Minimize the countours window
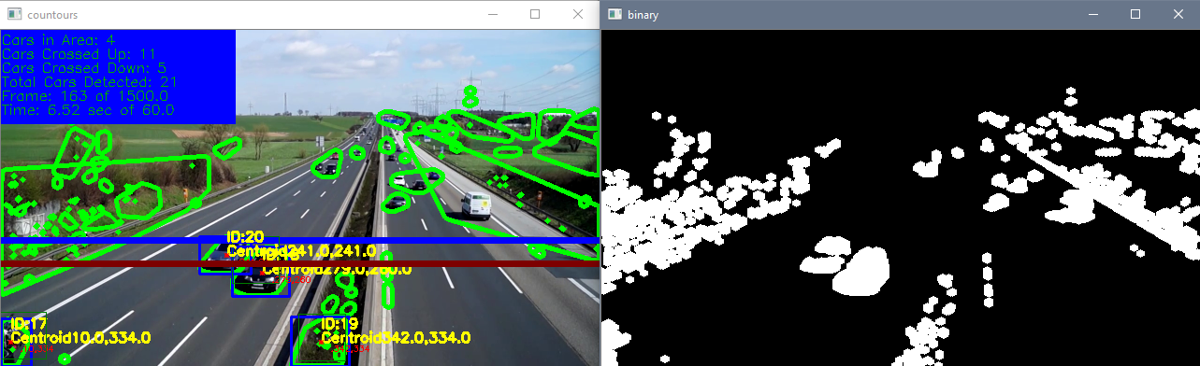 (x=491, y=15)
